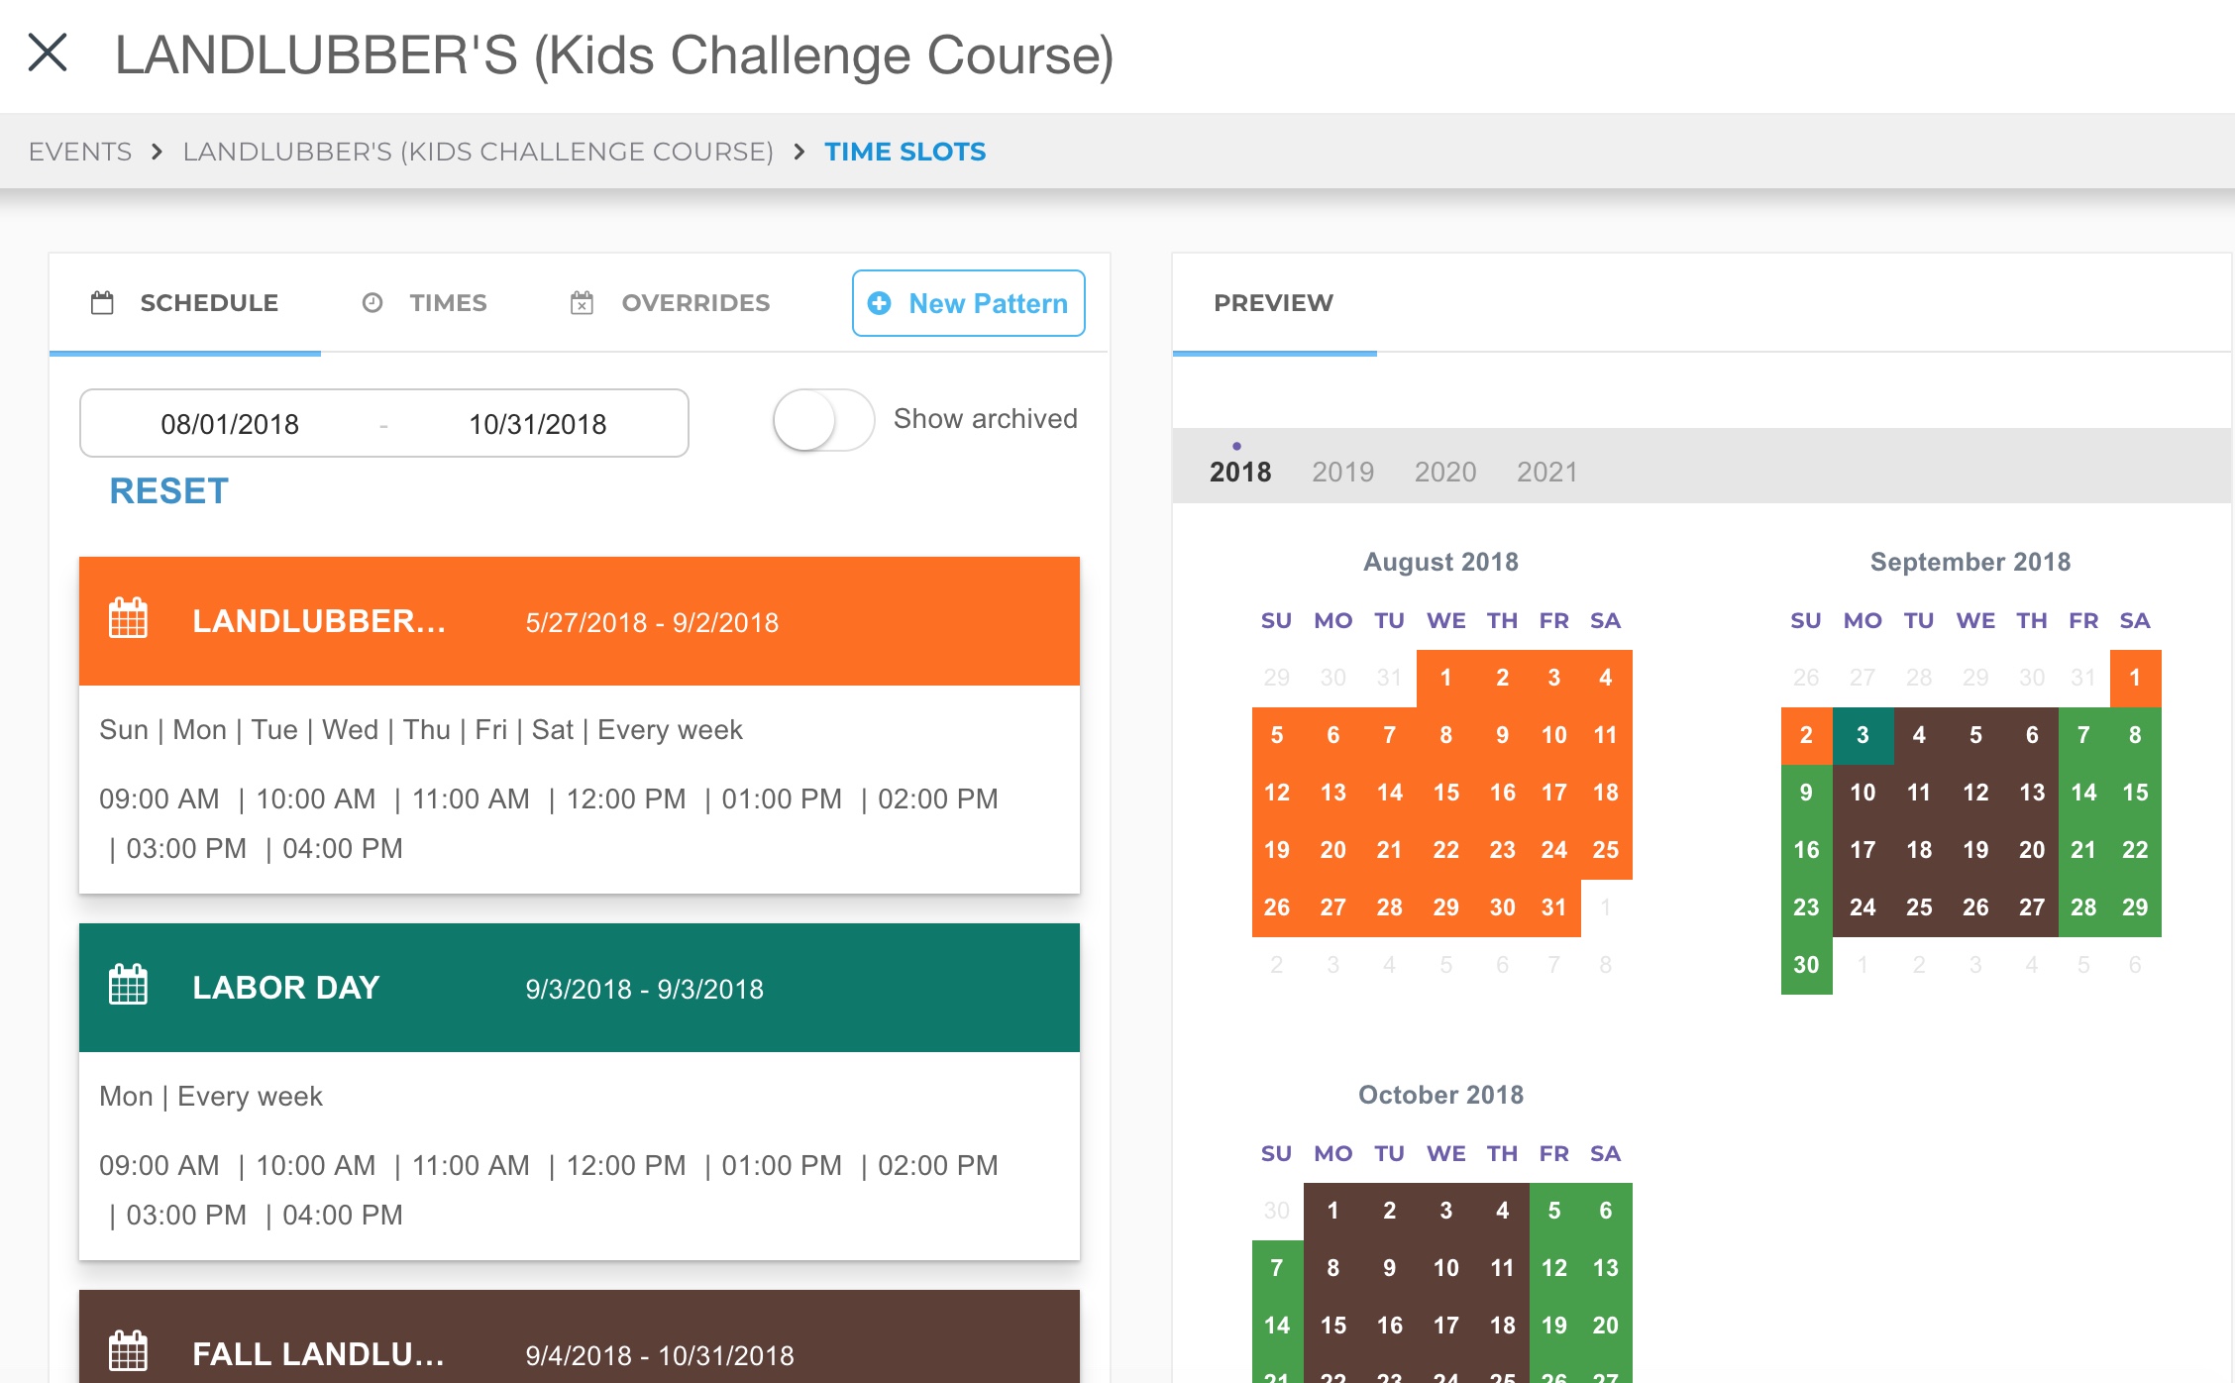Select the SCHEDULE tab
2235x1383 pixels.
(x=185, y=303)
